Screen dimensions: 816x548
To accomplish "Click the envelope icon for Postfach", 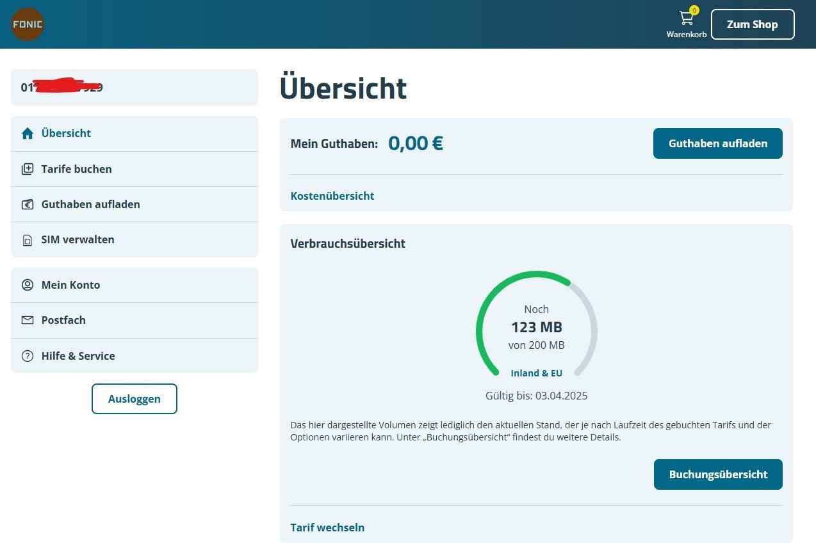I will (x=28, y=320).
